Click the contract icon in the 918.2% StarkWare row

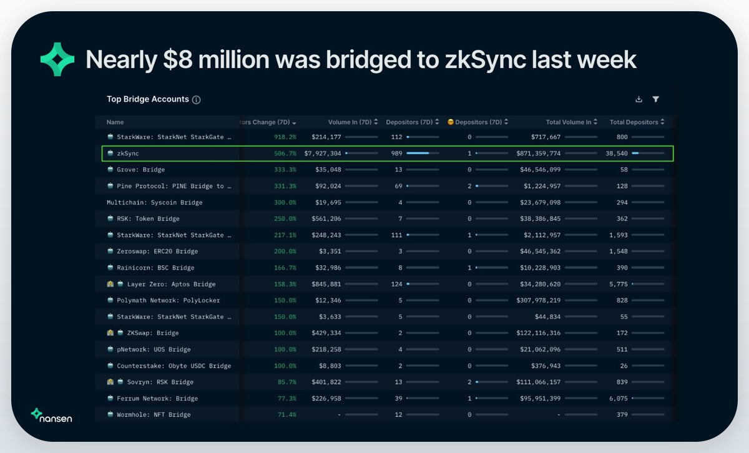tap(110, 137)
